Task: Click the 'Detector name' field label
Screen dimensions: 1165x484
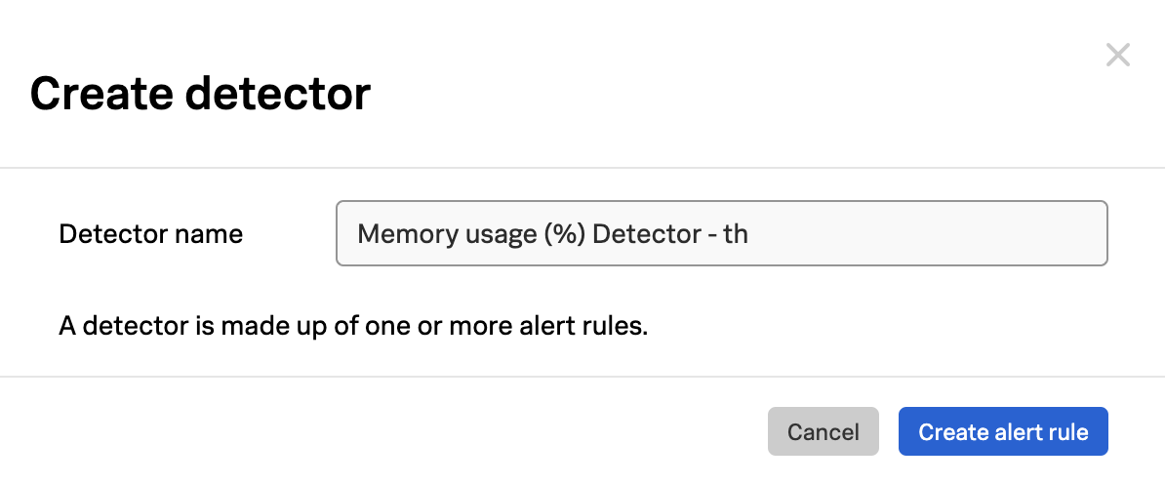Action: pos(150,234)
